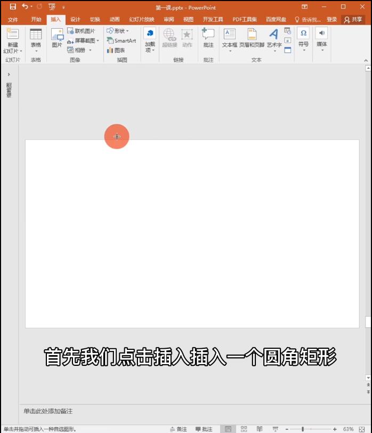Undo the last action
372x433 pixels.
[x=25, y=6]
